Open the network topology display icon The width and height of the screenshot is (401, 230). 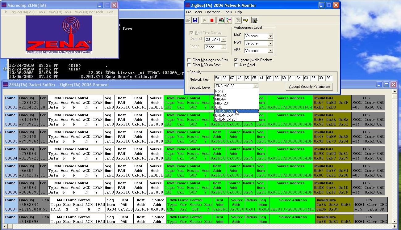click(x=228, y=20)
